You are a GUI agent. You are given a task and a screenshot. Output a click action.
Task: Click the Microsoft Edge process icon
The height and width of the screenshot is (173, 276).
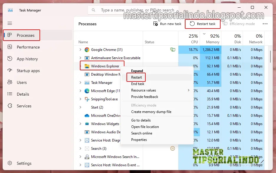[87, 91]
